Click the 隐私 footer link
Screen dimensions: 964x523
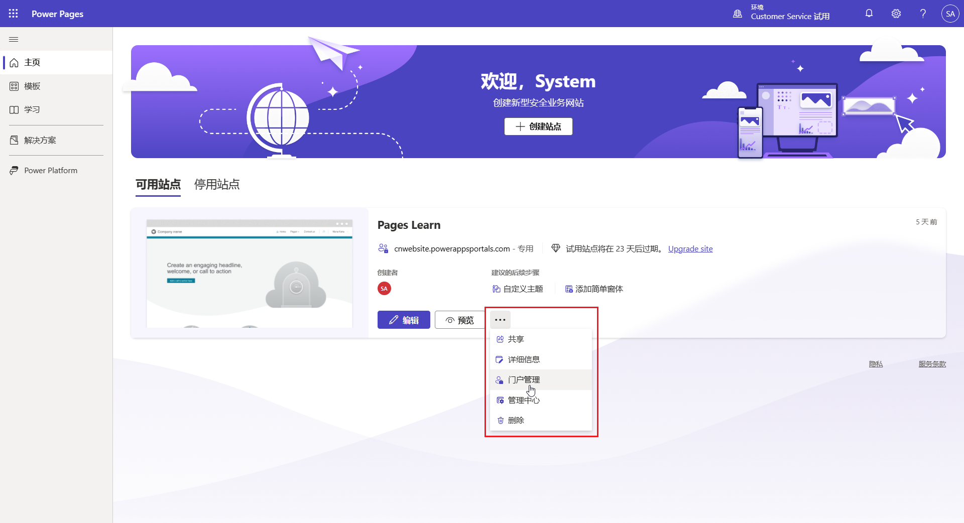tap(876, 364)
